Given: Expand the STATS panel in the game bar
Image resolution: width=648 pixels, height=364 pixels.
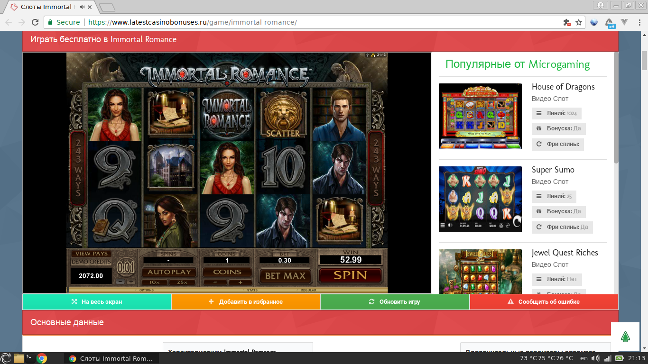Looking at the screenshot, I should tap(252, 290).
